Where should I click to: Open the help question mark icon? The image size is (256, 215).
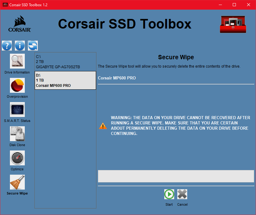7,46
